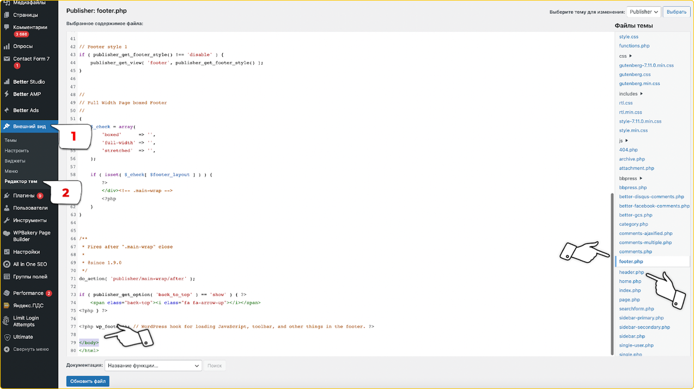Open header.php in theme files

pyautogui.click(x=631, y=272)
